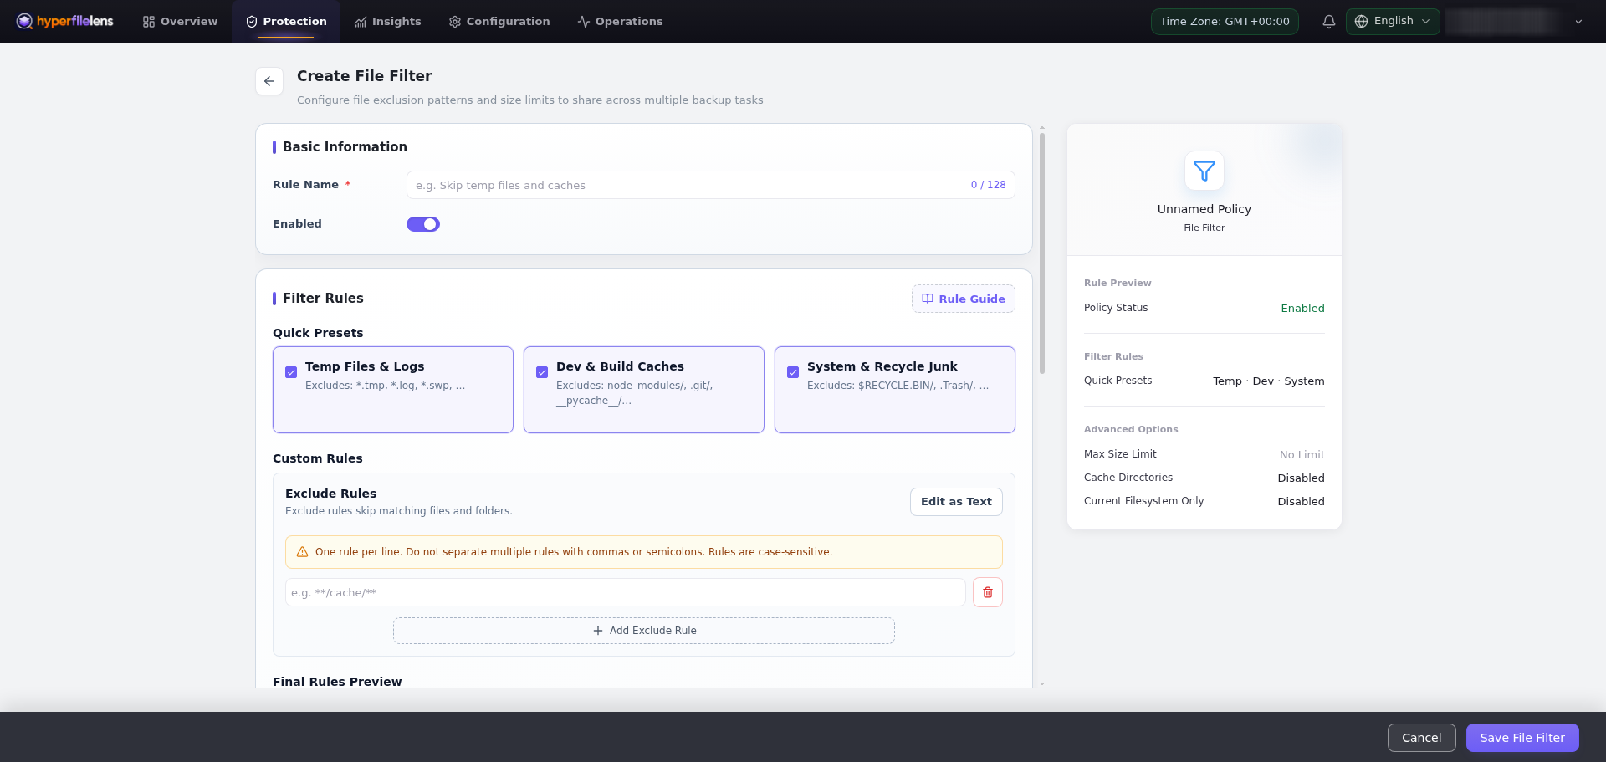Click the hyperfilelens logo
Screen dimensions: 1606x762
pyautogui.click(x=64, y=21)
